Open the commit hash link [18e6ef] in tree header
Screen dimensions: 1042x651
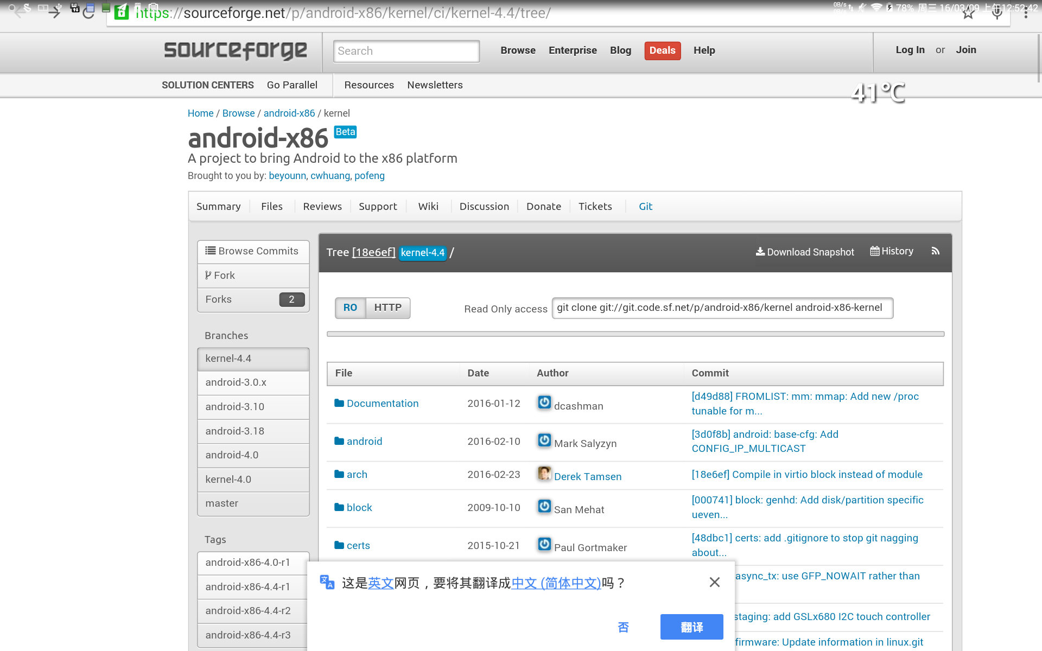point(374,252)
